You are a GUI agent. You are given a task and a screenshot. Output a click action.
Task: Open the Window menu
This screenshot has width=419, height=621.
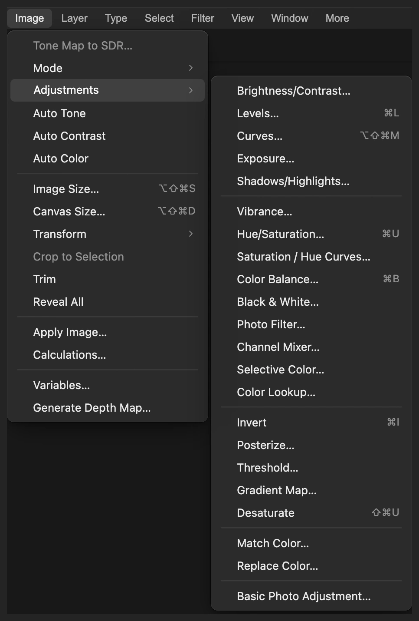tap(290, 18)
